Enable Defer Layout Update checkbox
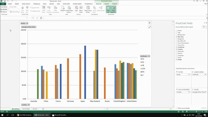 tap(176, 108)
